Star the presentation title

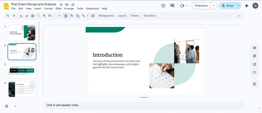tap(61, 5)
